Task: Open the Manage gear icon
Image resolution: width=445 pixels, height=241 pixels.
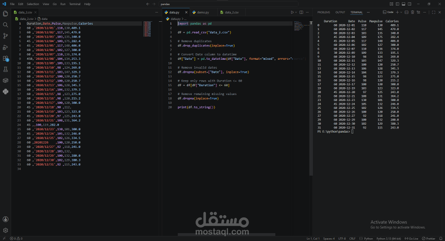Action: coord(6,230)
